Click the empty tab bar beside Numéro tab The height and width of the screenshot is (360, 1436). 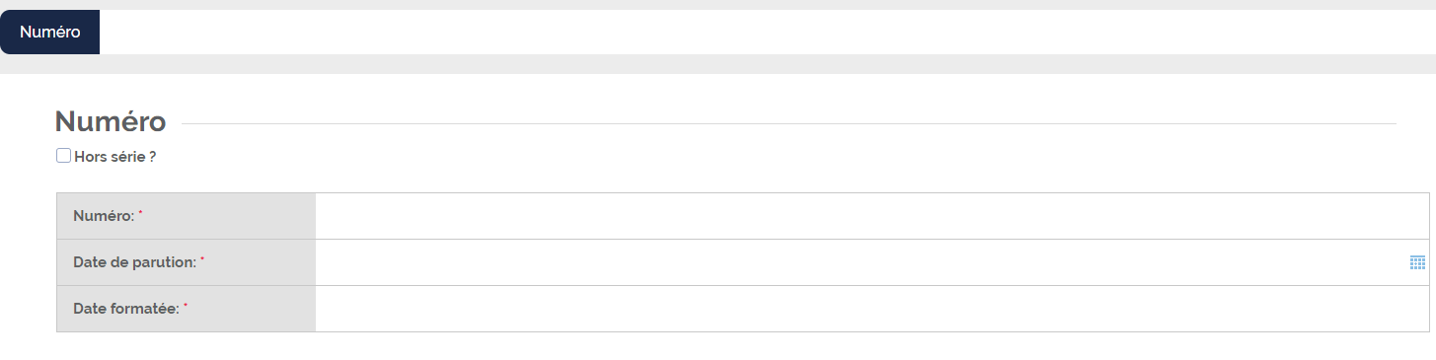(768, 32)
